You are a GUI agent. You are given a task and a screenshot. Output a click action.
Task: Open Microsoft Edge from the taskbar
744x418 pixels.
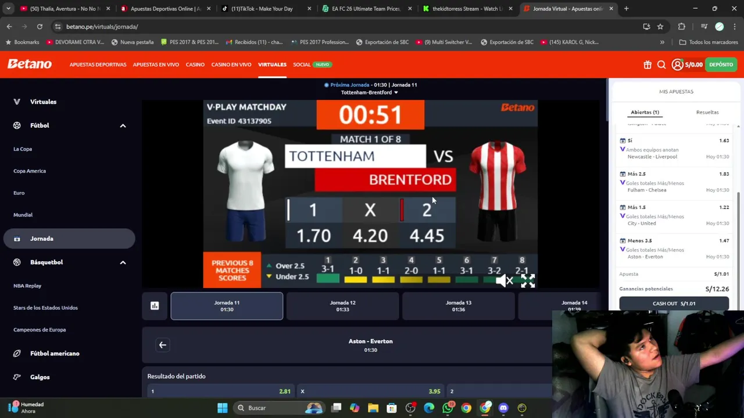[429, 408]
